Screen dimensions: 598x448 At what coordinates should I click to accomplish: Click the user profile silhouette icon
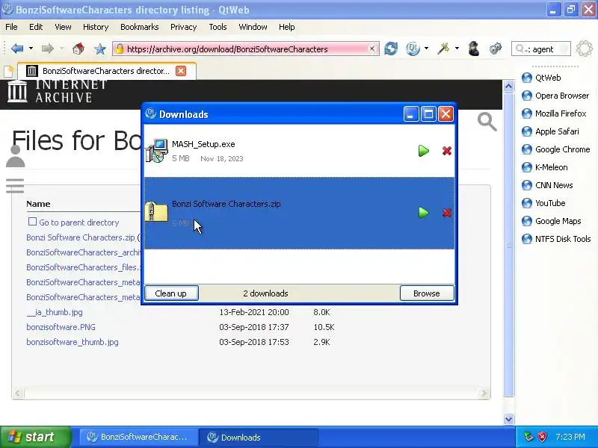click(15, 156)
